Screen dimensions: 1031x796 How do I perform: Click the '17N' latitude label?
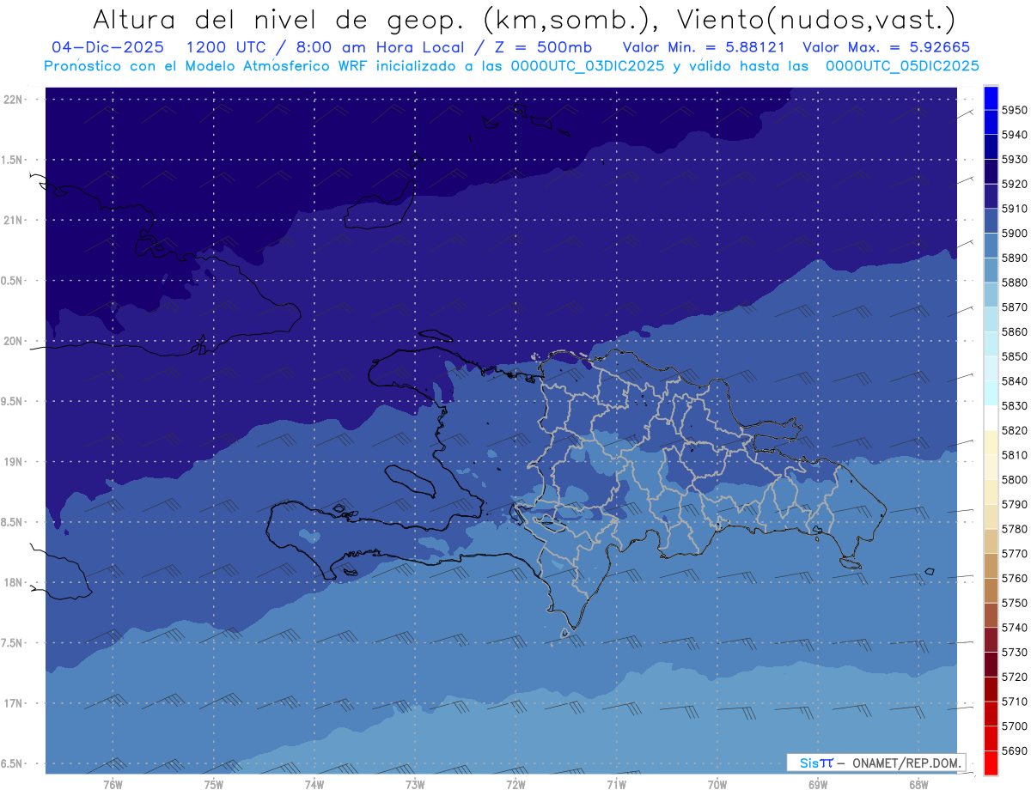(x=13, y=703)
